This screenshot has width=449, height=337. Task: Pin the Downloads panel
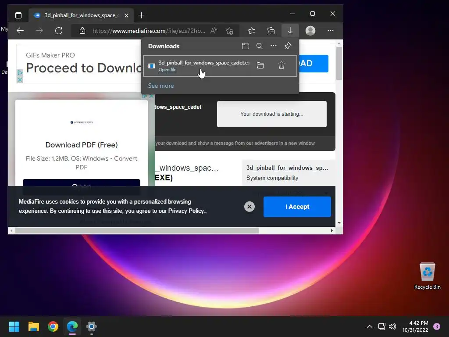click(x=288, y=46)
